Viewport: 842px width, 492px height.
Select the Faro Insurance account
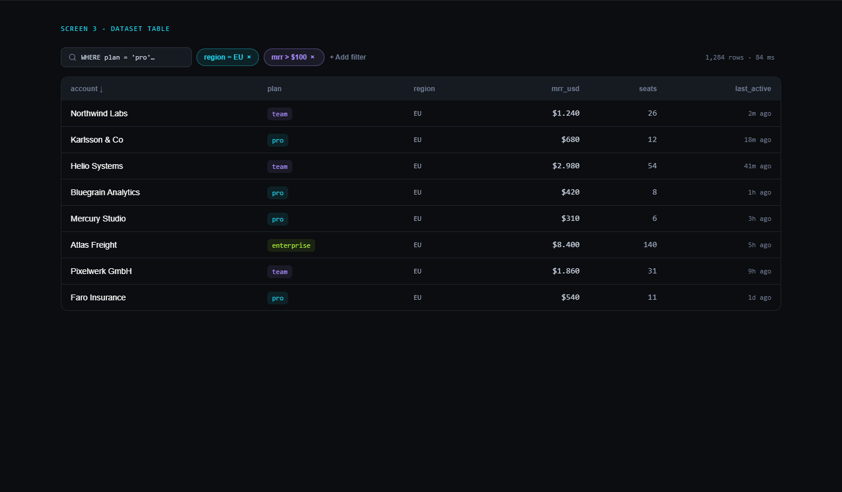[x=98, y=297]
